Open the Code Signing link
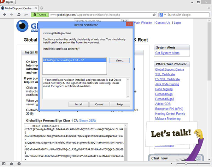212x167 pixels. pyautogui.click(x=164, y=89)
